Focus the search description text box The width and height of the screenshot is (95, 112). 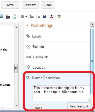click(x=61, y=93)
